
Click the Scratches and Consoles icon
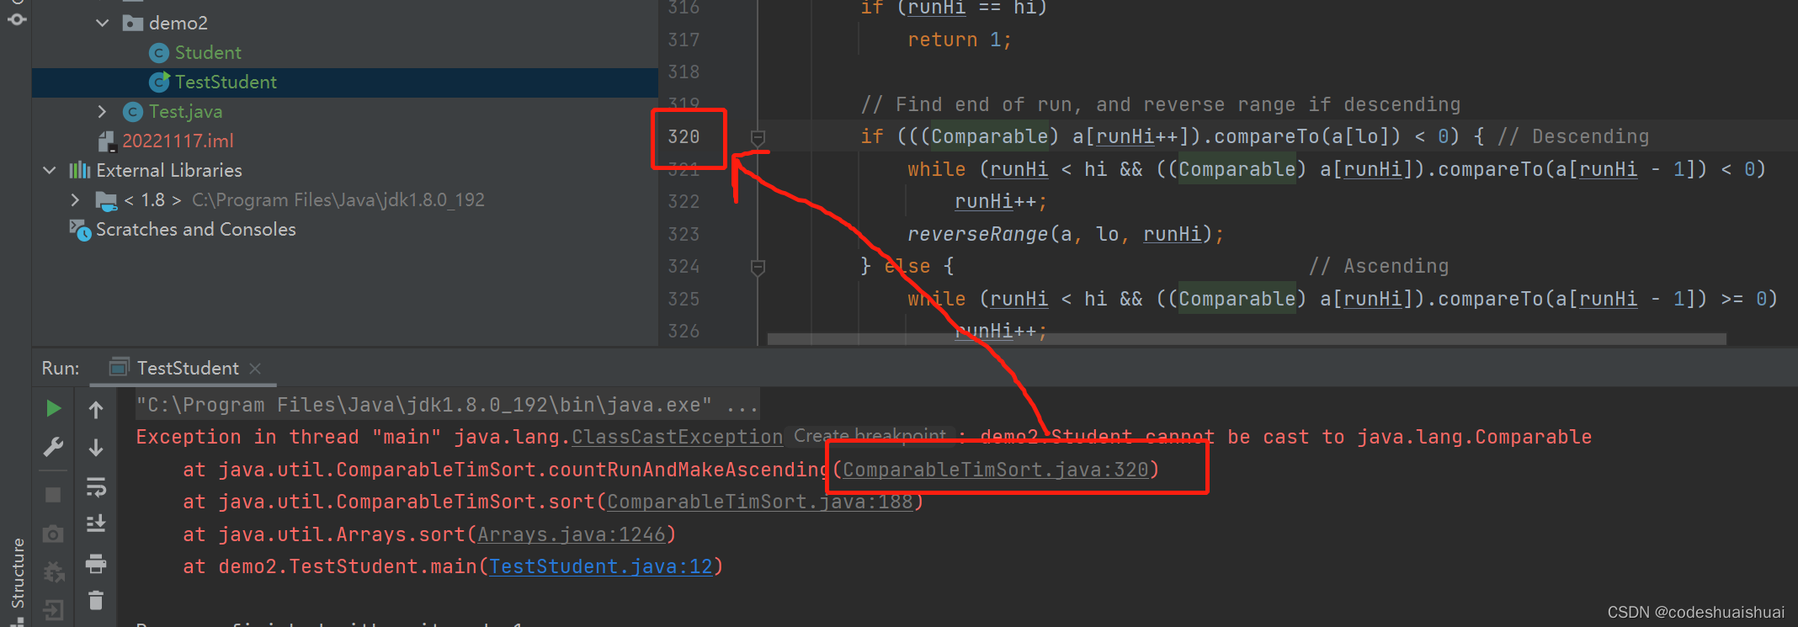pyautogui.click(x=80, y=230)
